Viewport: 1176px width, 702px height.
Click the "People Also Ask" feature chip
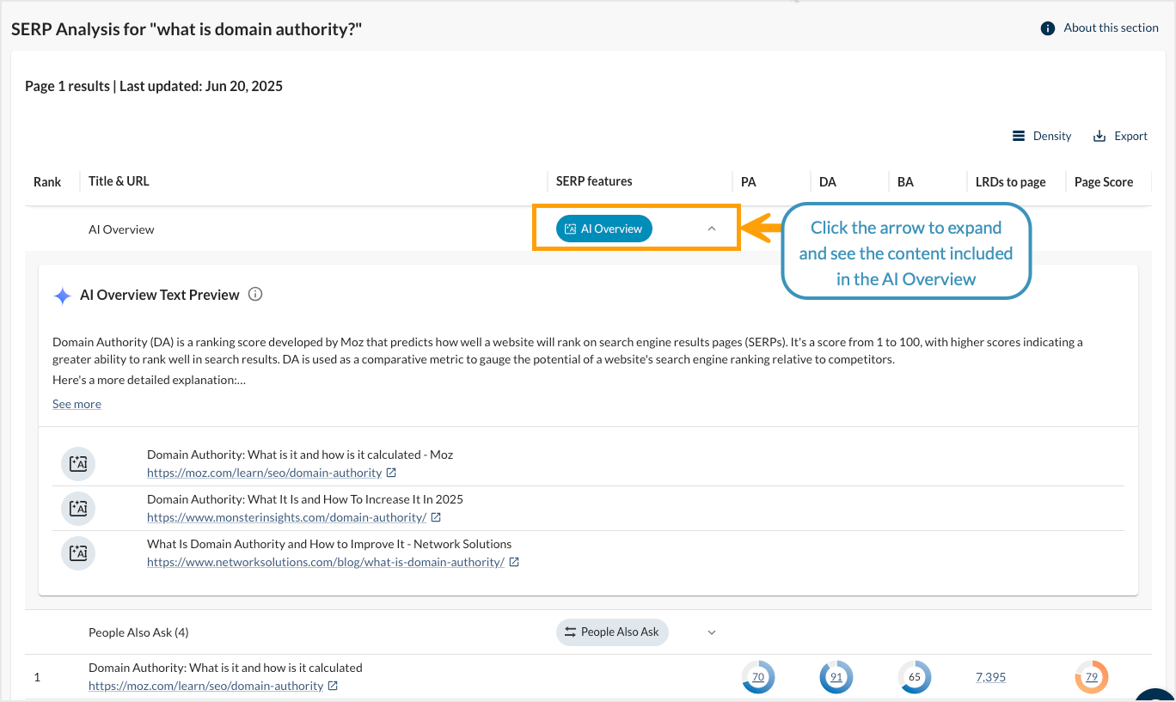point(612,632)
